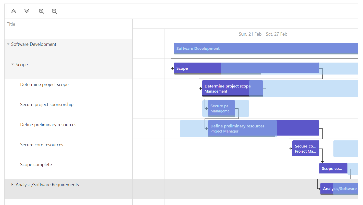Image resolution: width=363 pixels, height=205 pixels.
Task: Click the Scope complete milestone bar
Action: click(x=333, y=168)
